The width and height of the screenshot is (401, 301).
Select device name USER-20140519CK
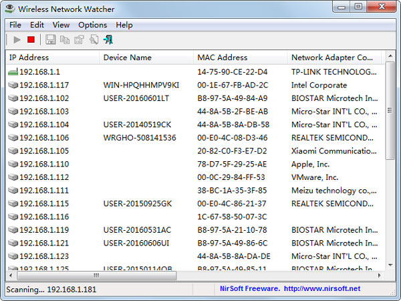point(137,124)
